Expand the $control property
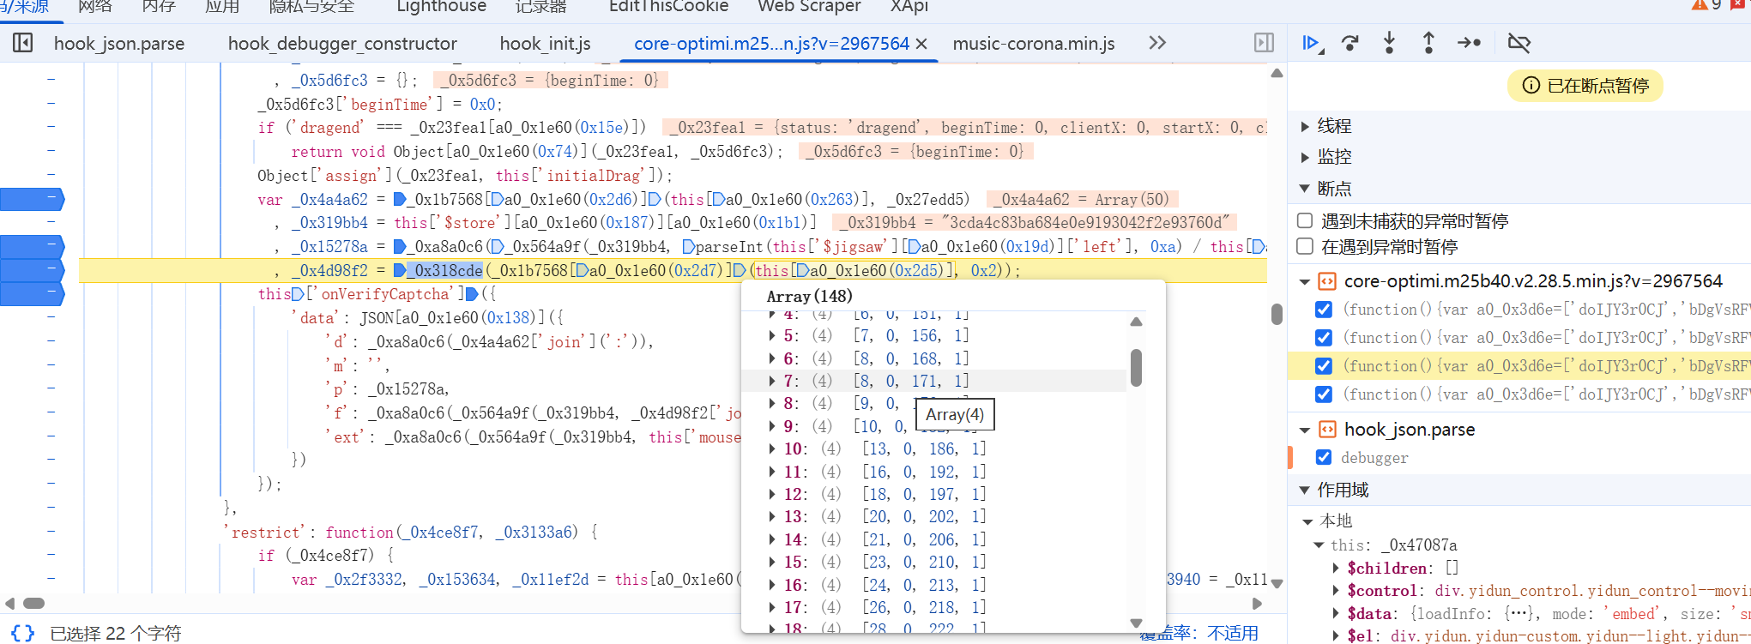The image size is (1751, 644). [x=1336, y=591]
